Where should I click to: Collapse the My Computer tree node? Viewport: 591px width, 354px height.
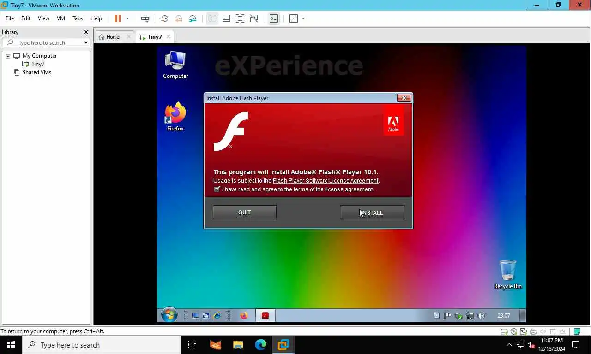point(8,56)
